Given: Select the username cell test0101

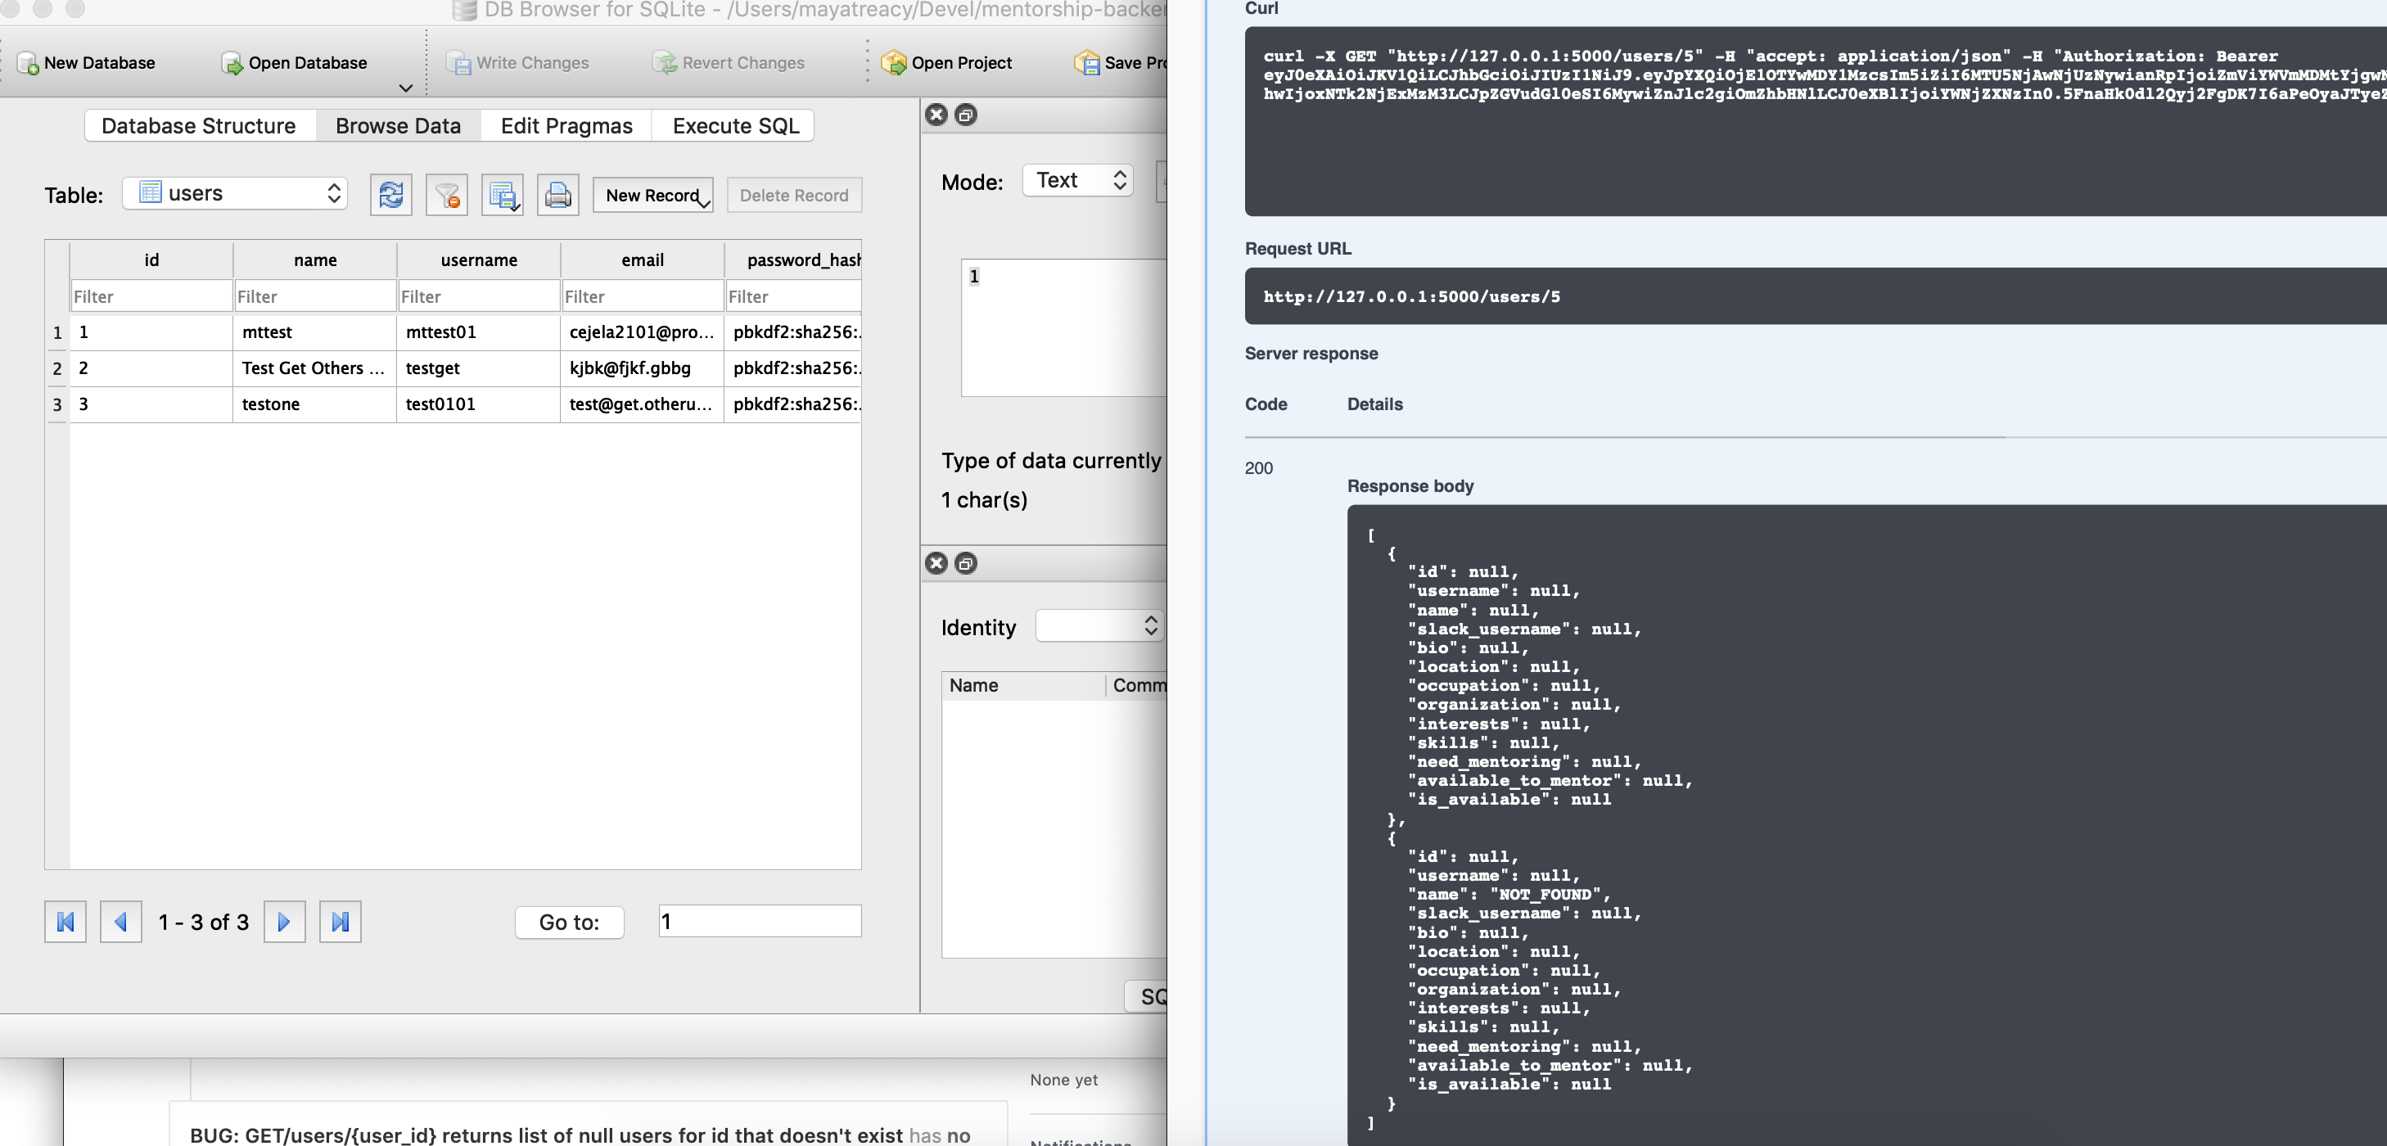Looking at the screenshot, I should (x=479, y=404).
